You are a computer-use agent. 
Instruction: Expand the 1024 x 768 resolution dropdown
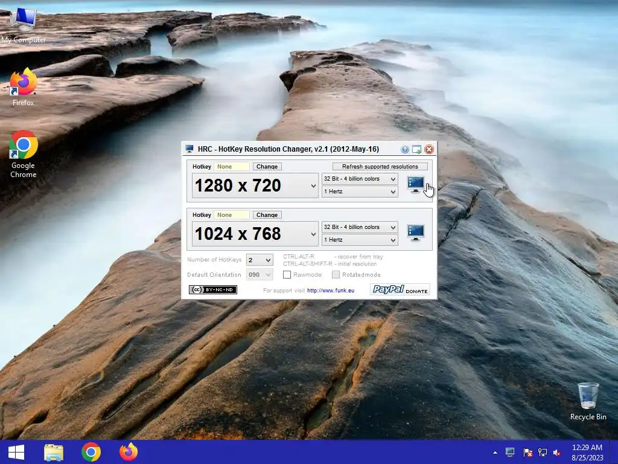pyautogui.click(x=255, y=234)
